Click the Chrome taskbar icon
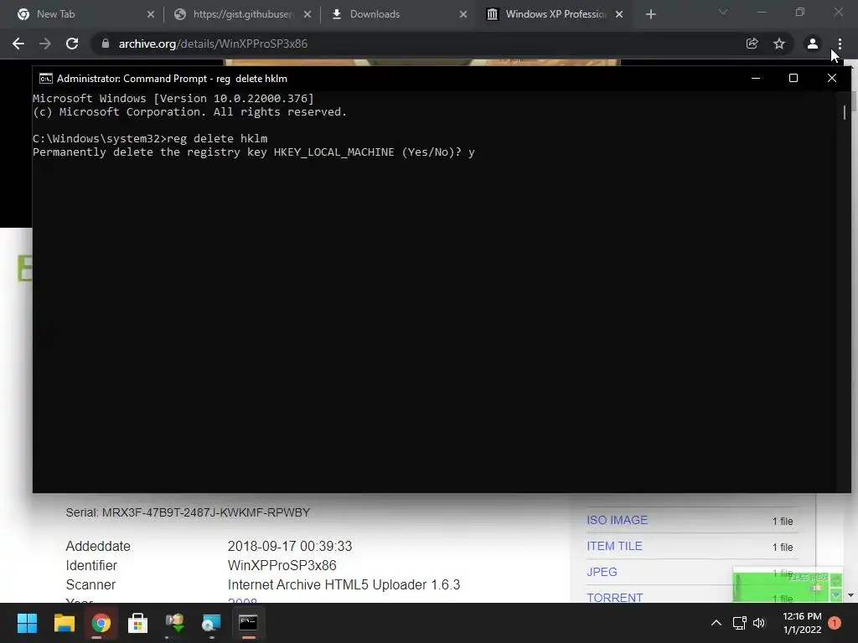 [101, 623]
